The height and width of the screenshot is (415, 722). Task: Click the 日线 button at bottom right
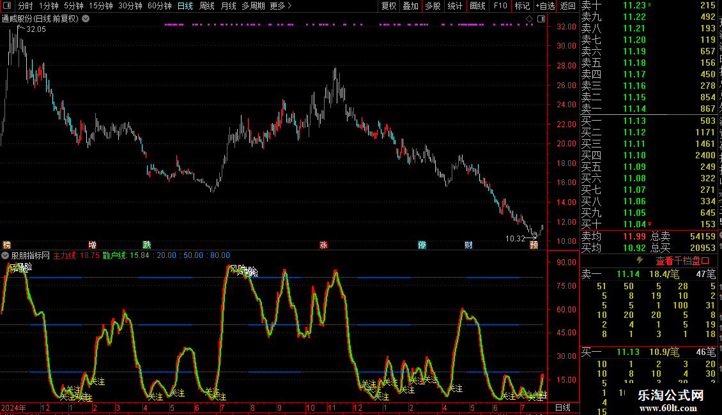(563, 407)
